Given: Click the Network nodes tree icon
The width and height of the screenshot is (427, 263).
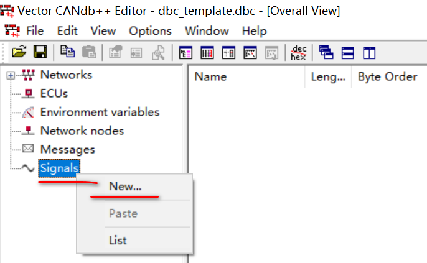Looking at the screenshot, I should (28, 131).
